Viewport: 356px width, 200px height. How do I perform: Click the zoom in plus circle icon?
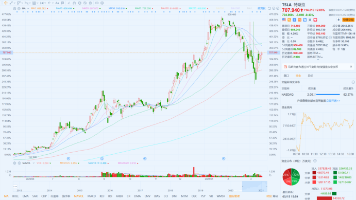coord(278,8)
